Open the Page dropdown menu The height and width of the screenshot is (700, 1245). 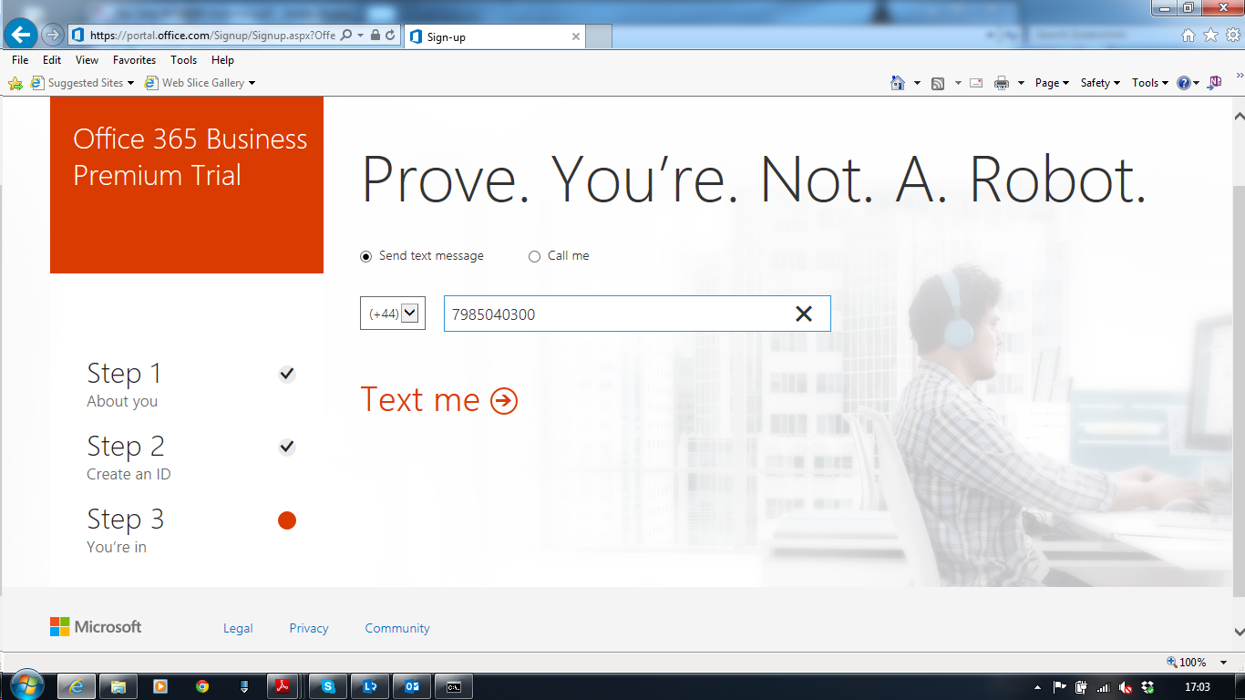pos(1052,83)
